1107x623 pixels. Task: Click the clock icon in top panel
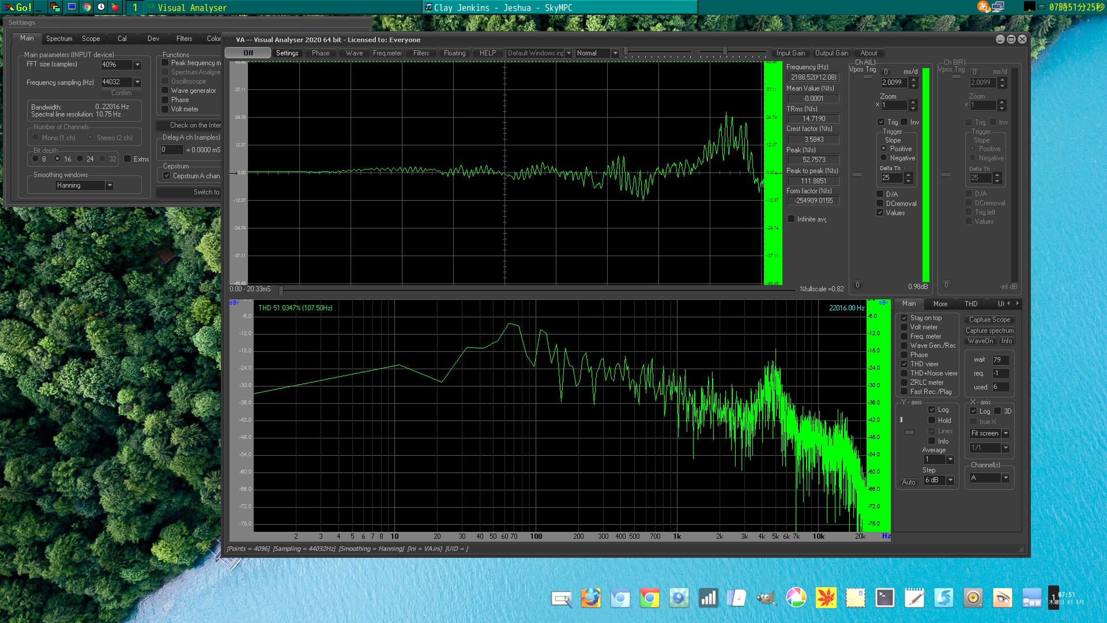click(x=101, y=7)
